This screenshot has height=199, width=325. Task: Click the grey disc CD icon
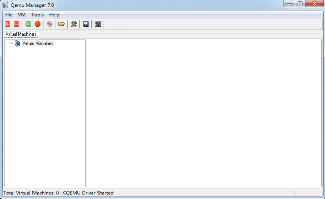pos(50,24)
